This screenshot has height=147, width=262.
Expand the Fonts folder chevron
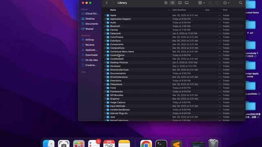click(x=105, y=88)
